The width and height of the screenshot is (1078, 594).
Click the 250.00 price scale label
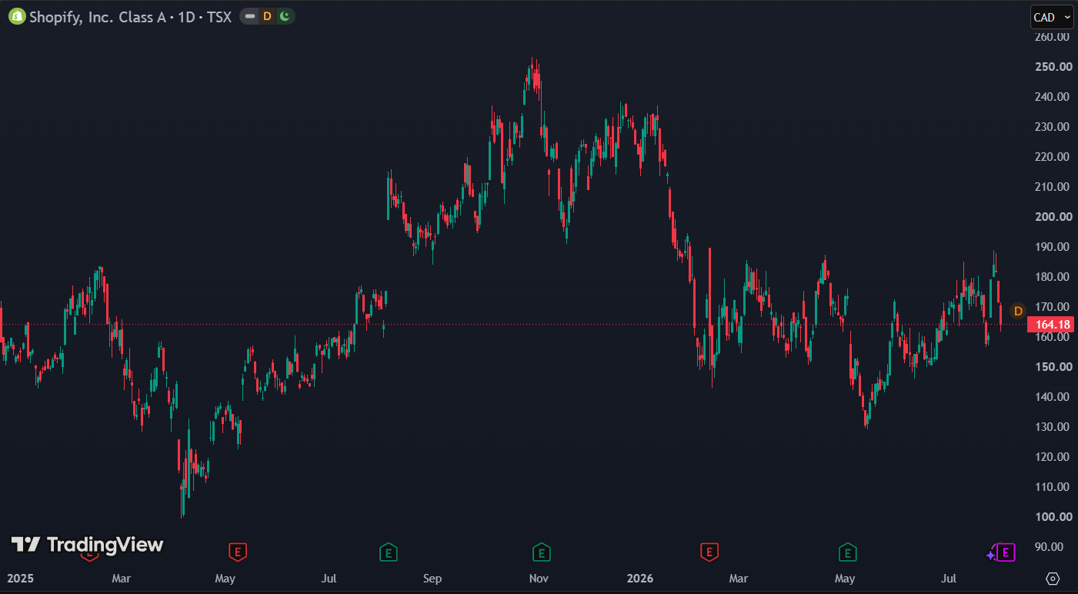tap(1053, 66)
